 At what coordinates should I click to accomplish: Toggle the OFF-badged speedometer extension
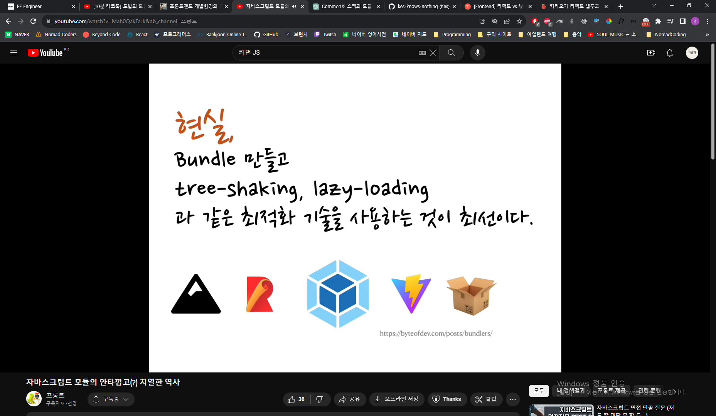[646, 22]
